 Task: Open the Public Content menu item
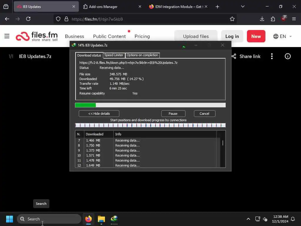point(109,36)
